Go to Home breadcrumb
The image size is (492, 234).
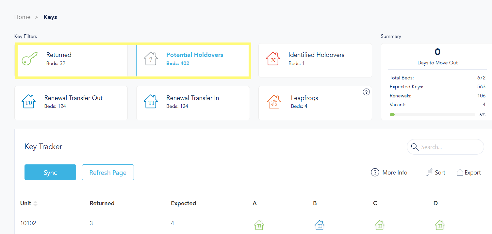pos(22,17)
